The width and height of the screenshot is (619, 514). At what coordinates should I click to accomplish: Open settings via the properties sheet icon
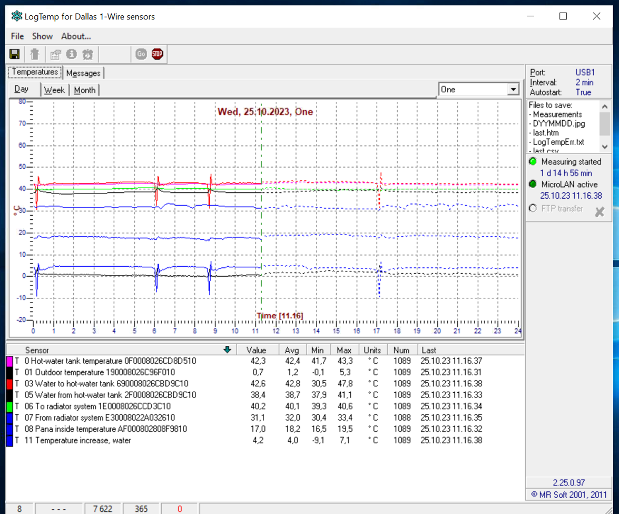click(x=55, y=54)
